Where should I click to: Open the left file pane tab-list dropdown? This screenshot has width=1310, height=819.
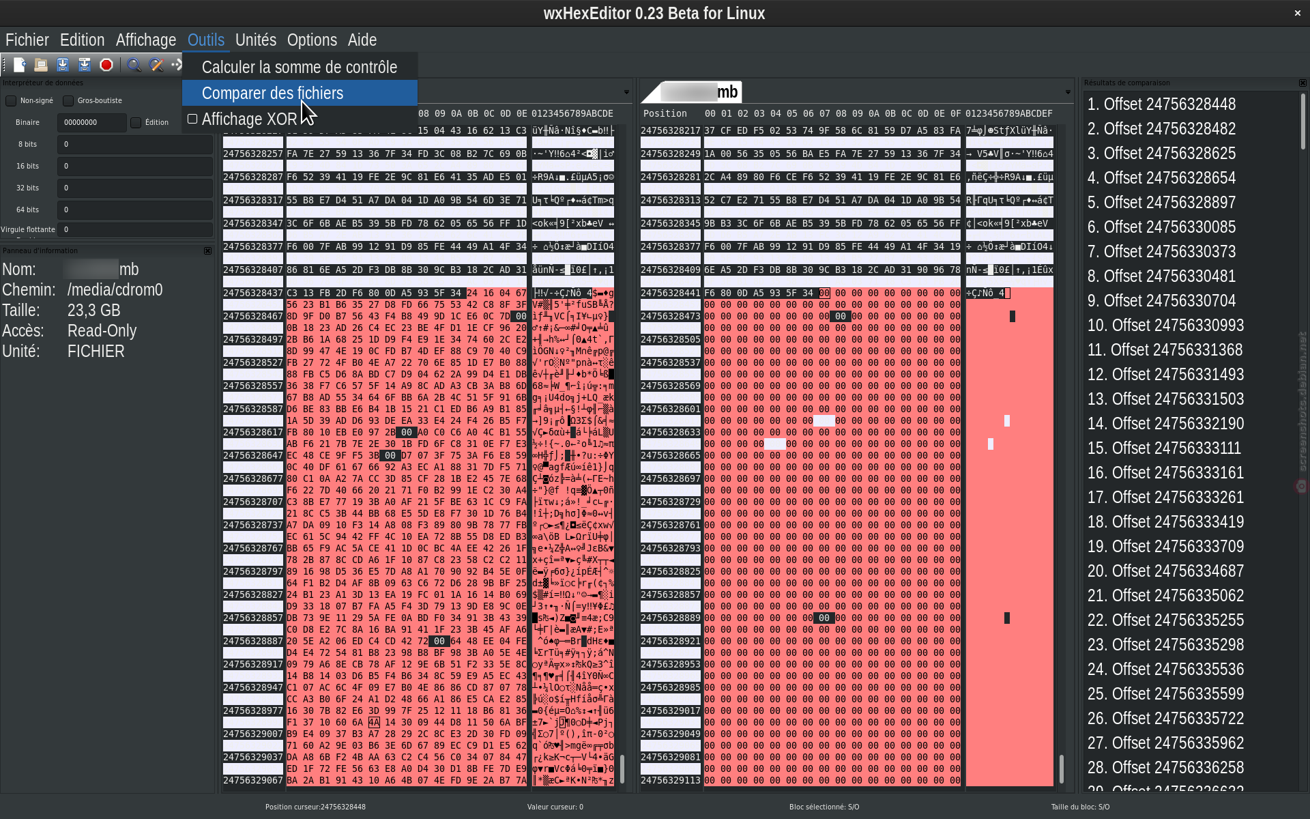626,92
